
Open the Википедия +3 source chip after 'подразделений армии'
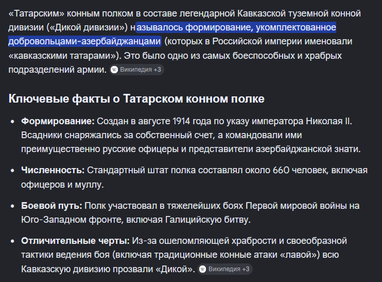136,70
